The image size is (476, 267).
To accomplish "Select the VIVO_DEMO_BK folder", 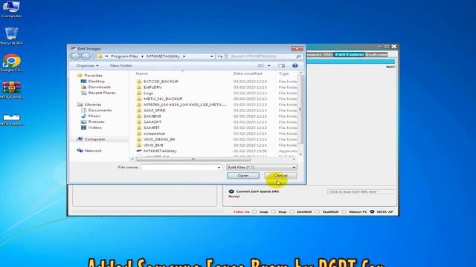I will 159,139.
